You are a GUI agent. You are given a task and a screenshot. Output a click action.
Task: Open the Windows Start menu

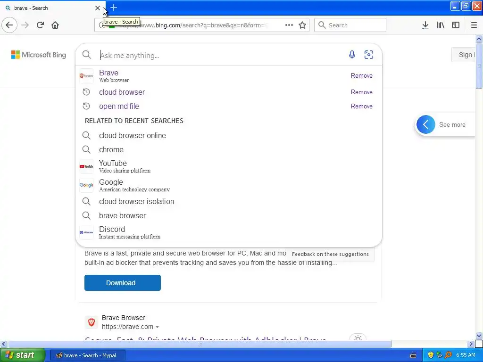click(x=22, y=355)
